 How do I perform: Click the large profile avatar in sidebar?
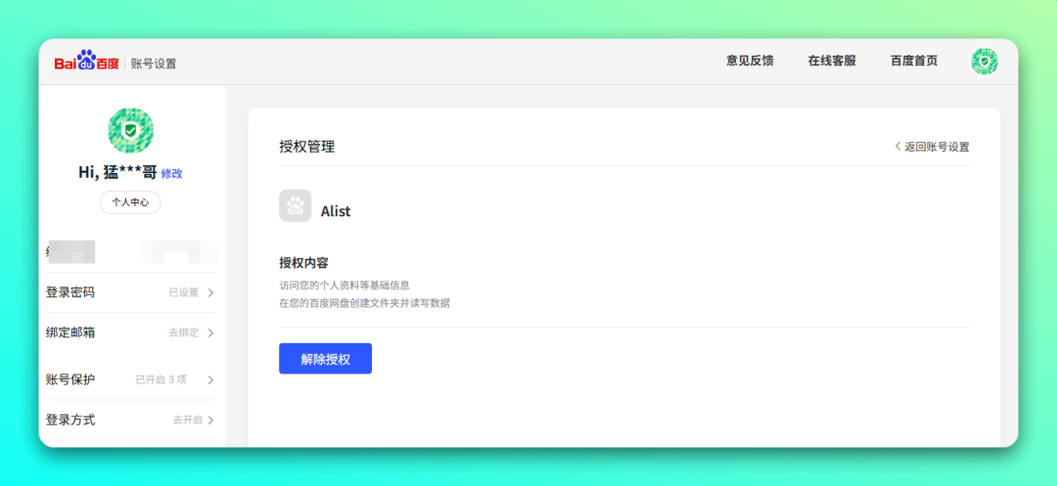(131, 131)
